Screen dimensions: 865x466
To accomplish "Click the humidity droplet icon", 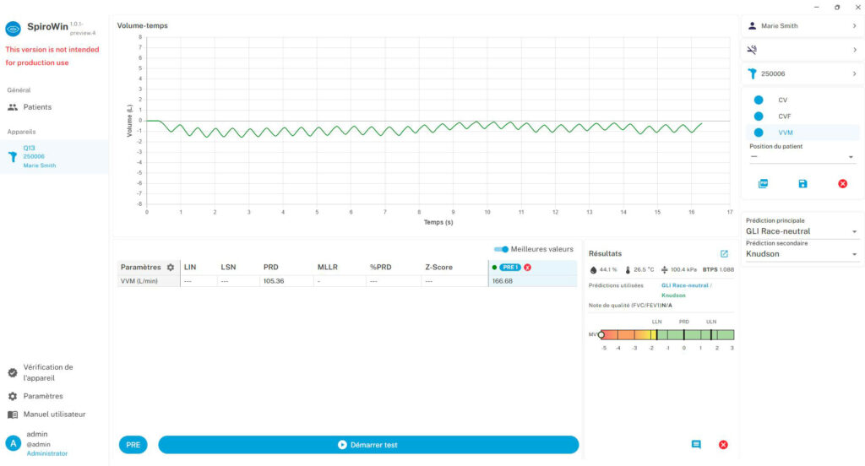I will coord(594,270).
